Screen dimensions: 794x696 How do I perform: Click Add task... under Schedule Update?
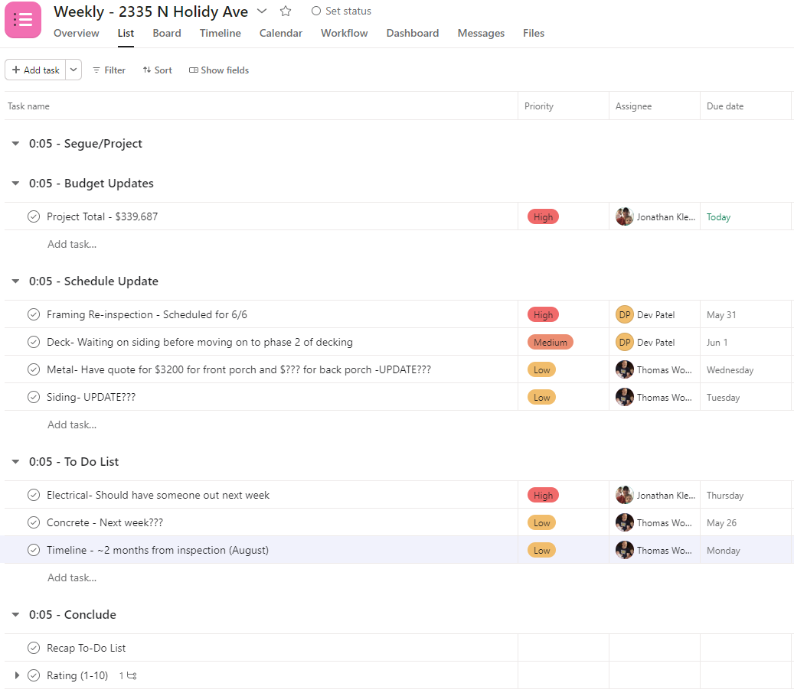coord(72,425)
